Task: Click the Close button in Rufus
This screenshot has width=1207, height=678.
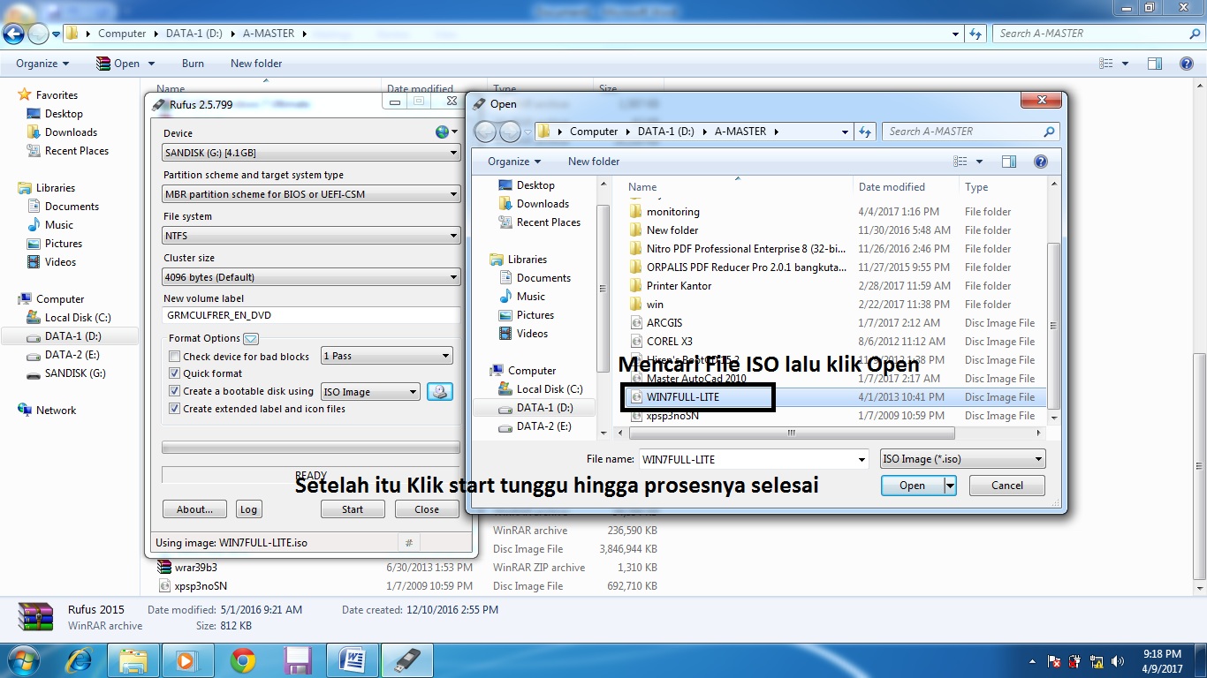Action: click(x=427, y=509)
